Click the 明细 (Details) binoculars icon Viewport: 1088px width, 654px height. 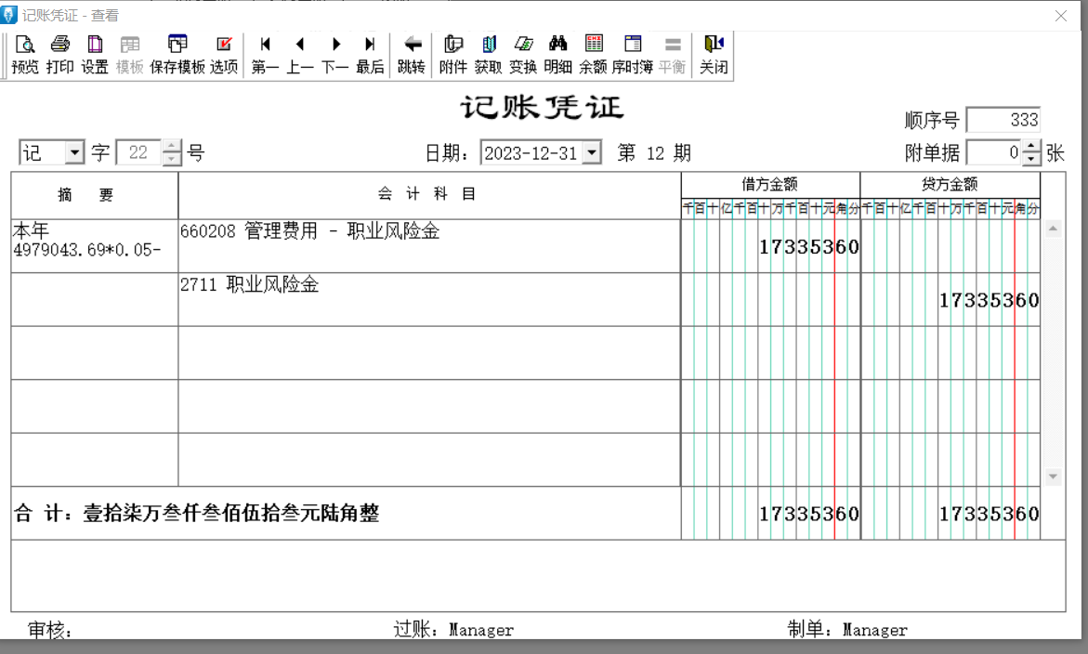click(x=557, y=54)
